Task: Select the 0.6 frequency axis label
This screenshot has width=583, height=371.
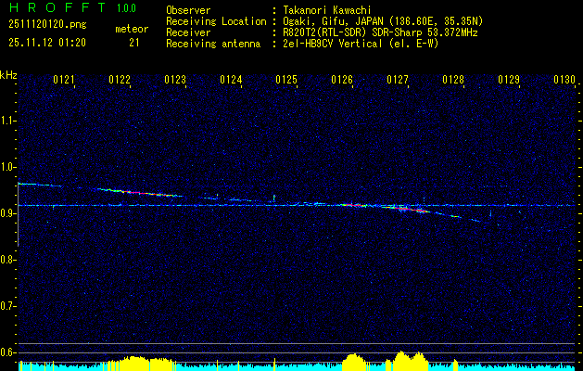Action: click(8, 352)
